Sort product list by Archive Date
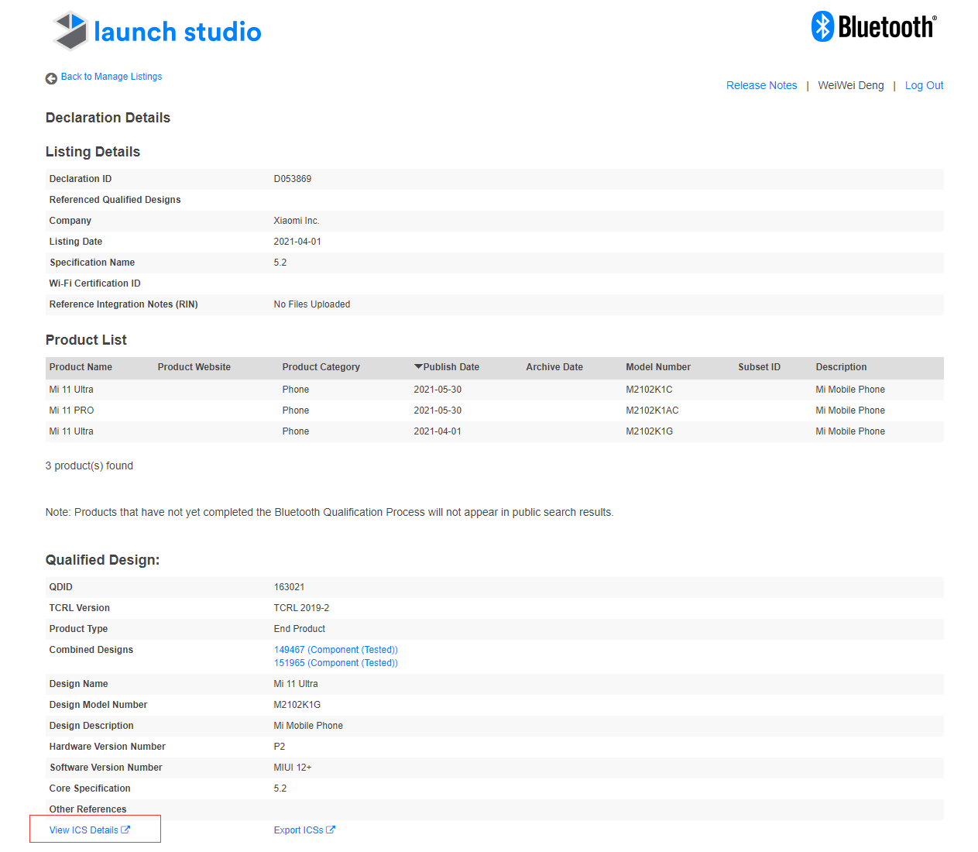The width and height of the screenshot is (978, 852). pyautogui.click(x=554, y=367)
